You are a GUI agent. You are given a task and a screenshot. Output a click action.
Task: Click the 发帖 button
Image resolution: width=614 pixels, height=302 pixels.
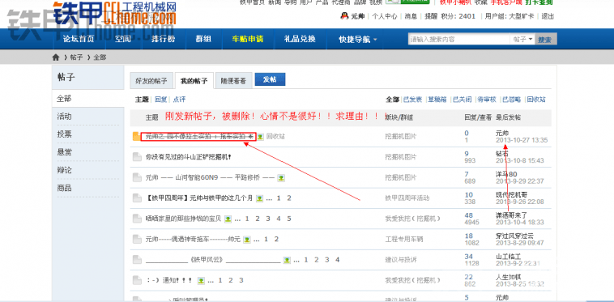pyautogui.click(x=270, y=79)
